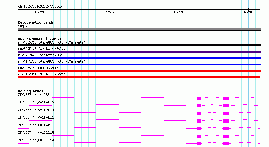Select the nsv6595106 Sedlazeck2020 label
The height and width of the screenshot is (147, 269).
coord(42,49)
